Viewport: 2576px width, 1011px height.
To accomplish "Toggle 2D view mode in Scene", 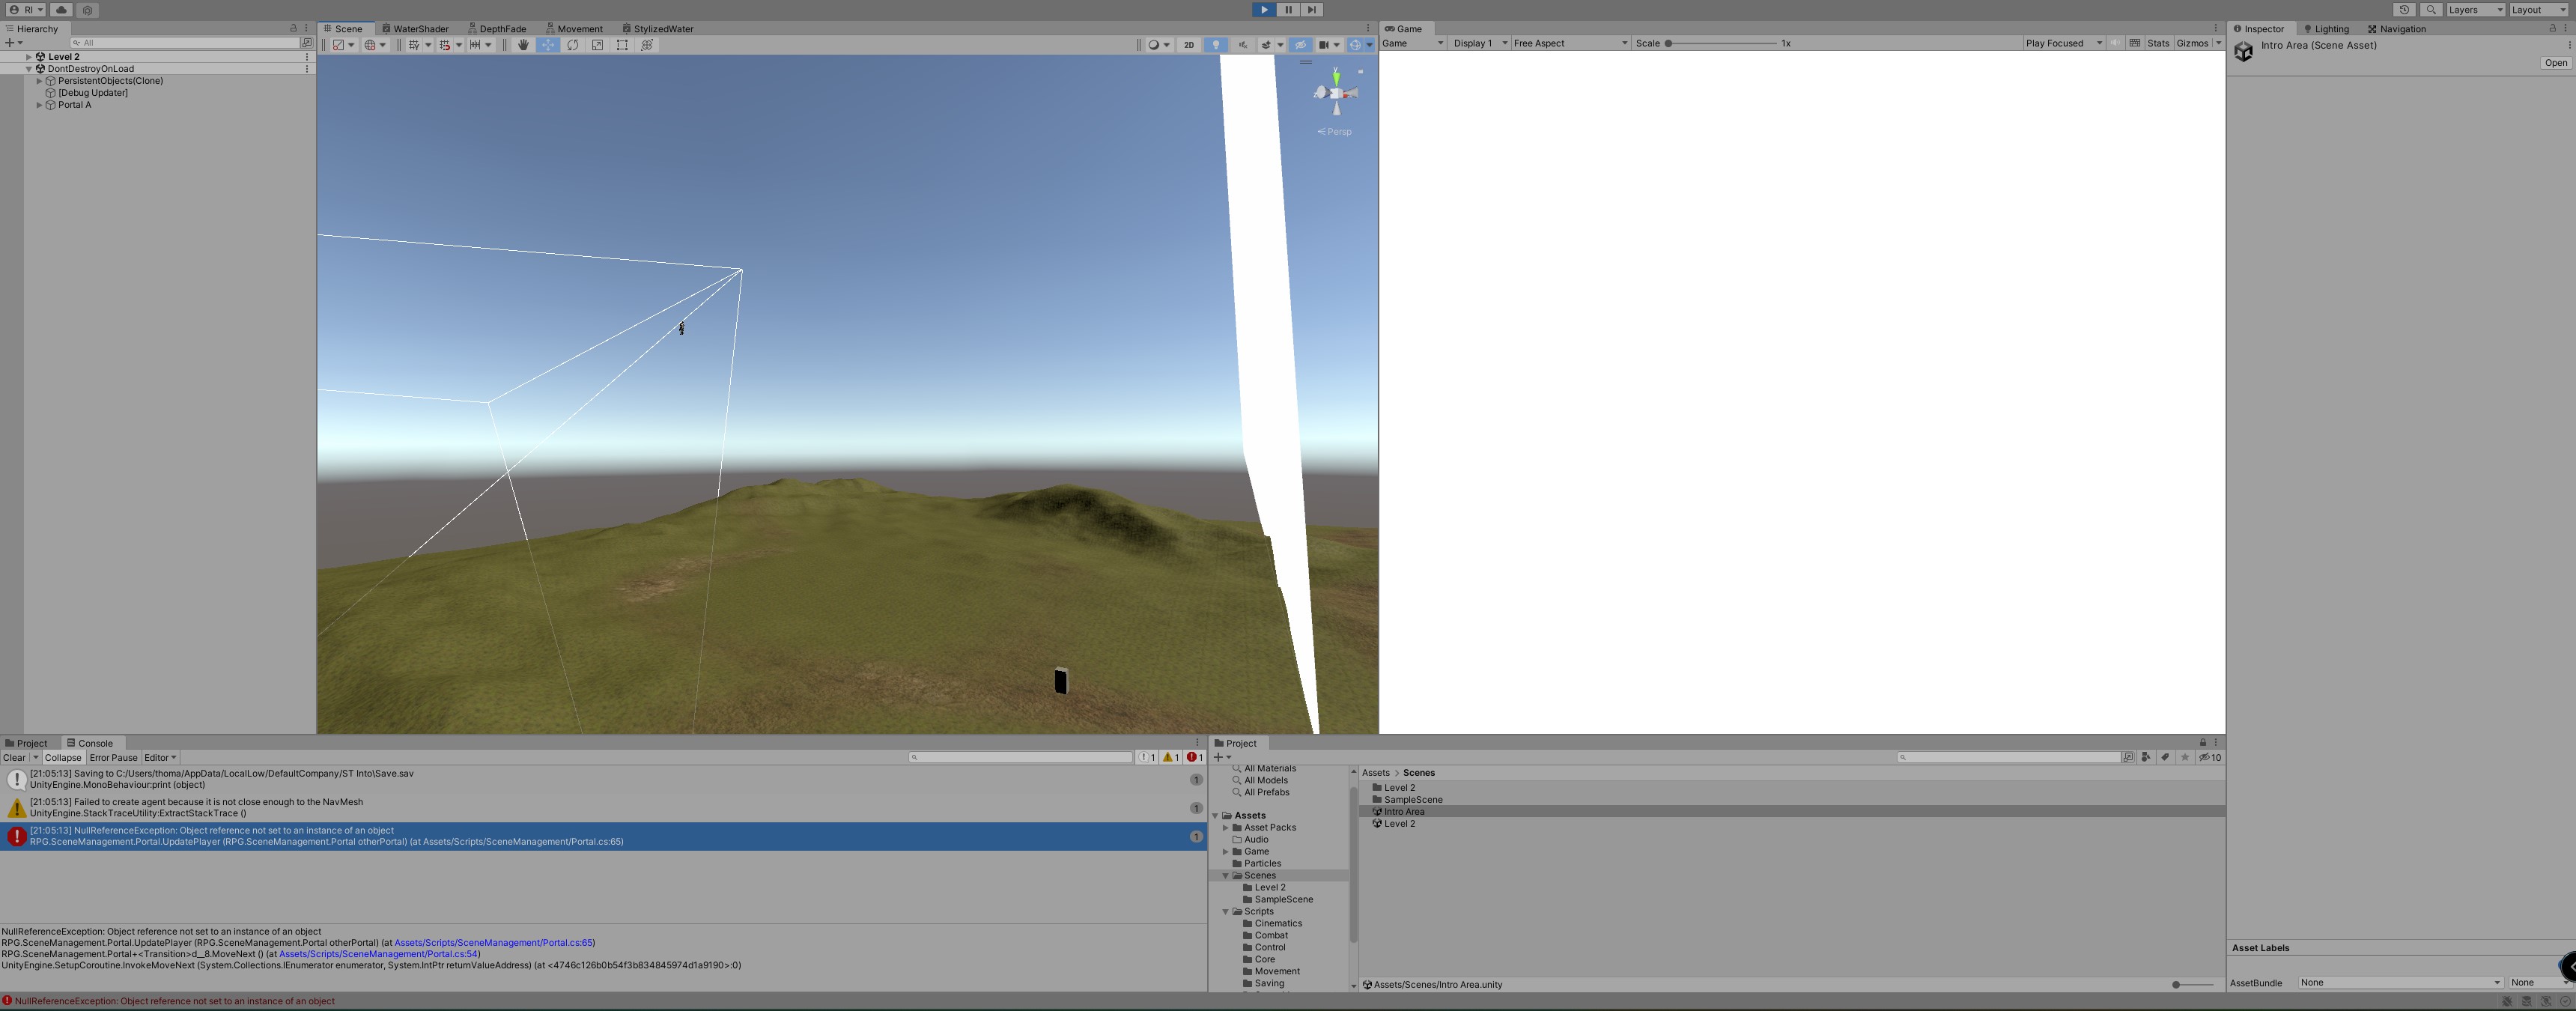I will click(x=1189, y=45).
